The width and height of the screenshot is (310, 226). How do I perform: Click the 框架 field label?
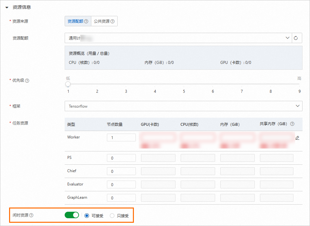16,106
